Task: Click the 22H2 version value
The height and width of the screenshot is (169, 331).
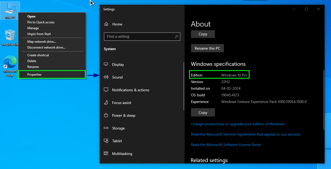Action: coord(225,82)
